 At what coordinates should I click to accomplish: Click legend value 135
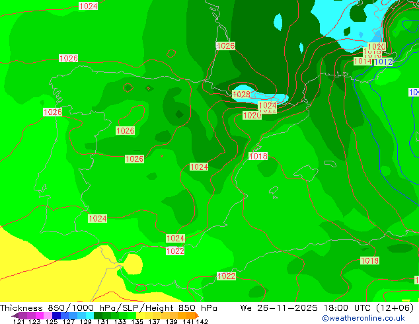(x=137, y=321)
